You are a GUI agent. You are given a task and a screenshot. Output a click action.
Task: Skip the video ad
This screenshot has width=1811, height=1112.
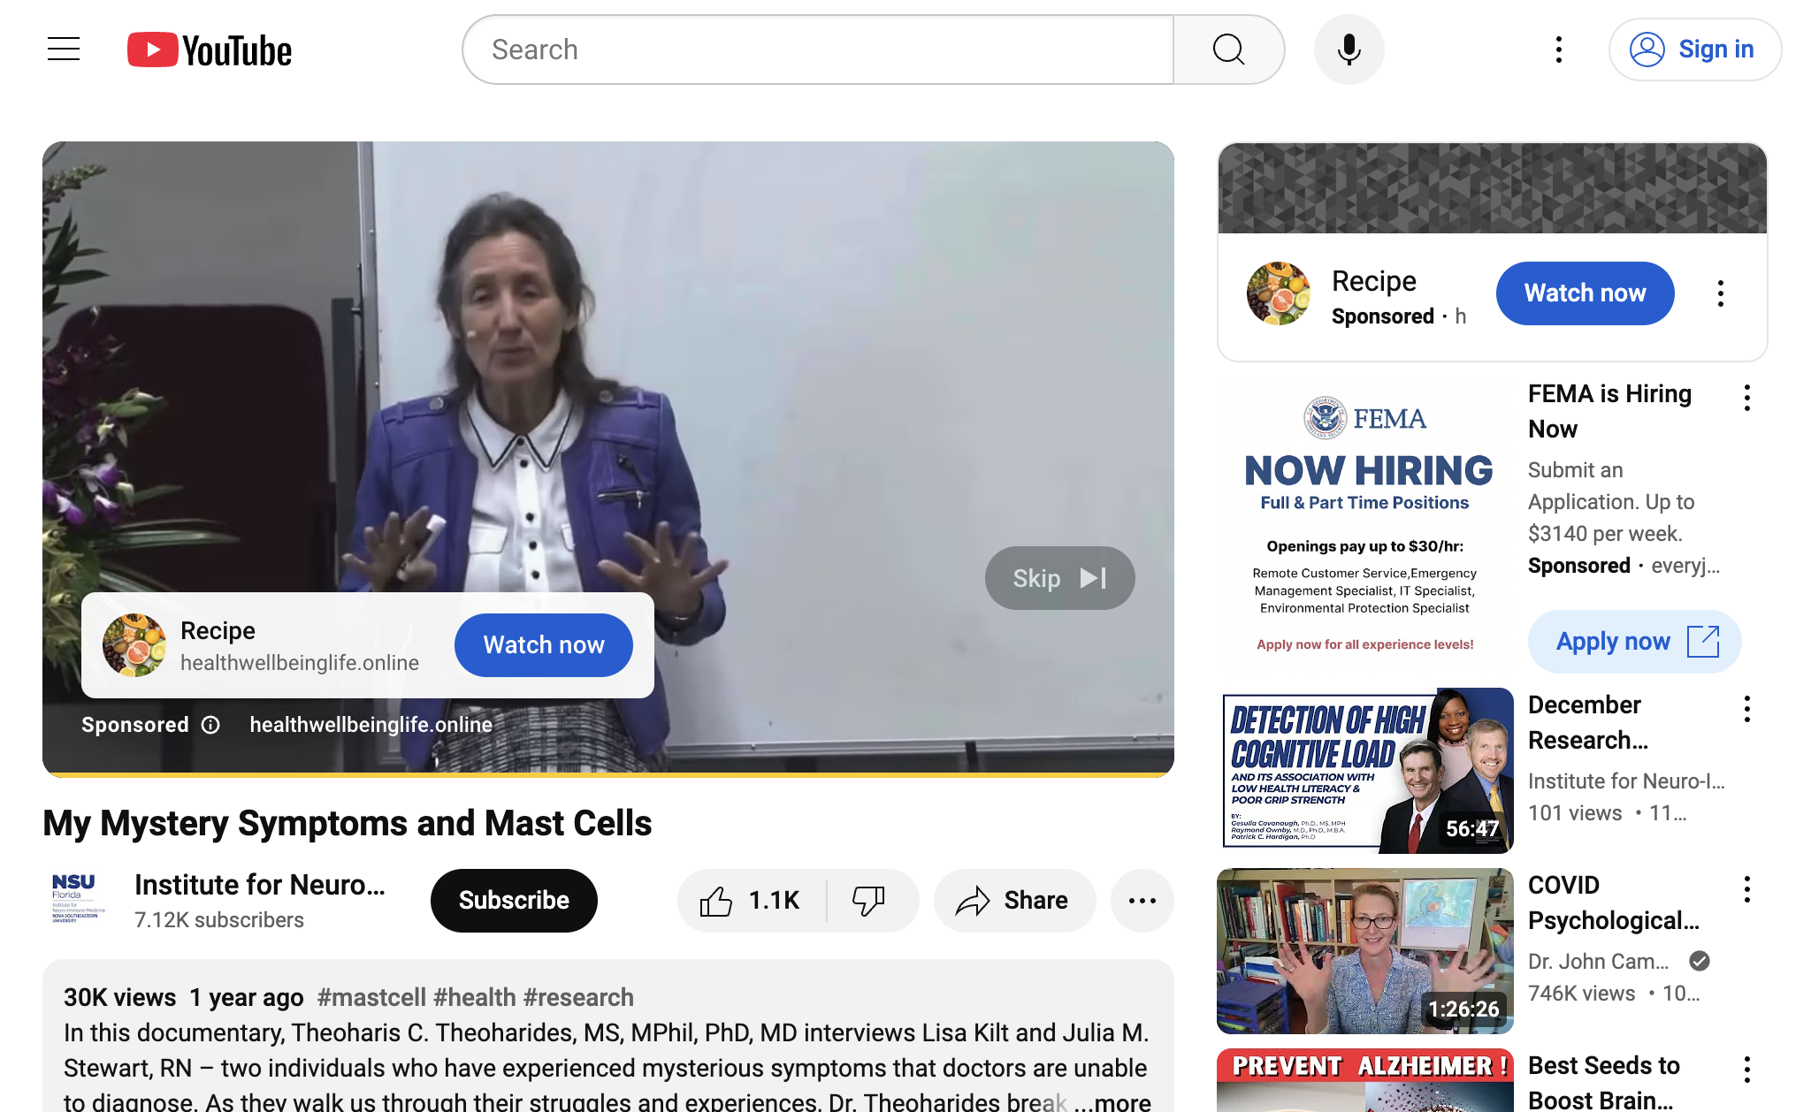[x=1059, y=578]
